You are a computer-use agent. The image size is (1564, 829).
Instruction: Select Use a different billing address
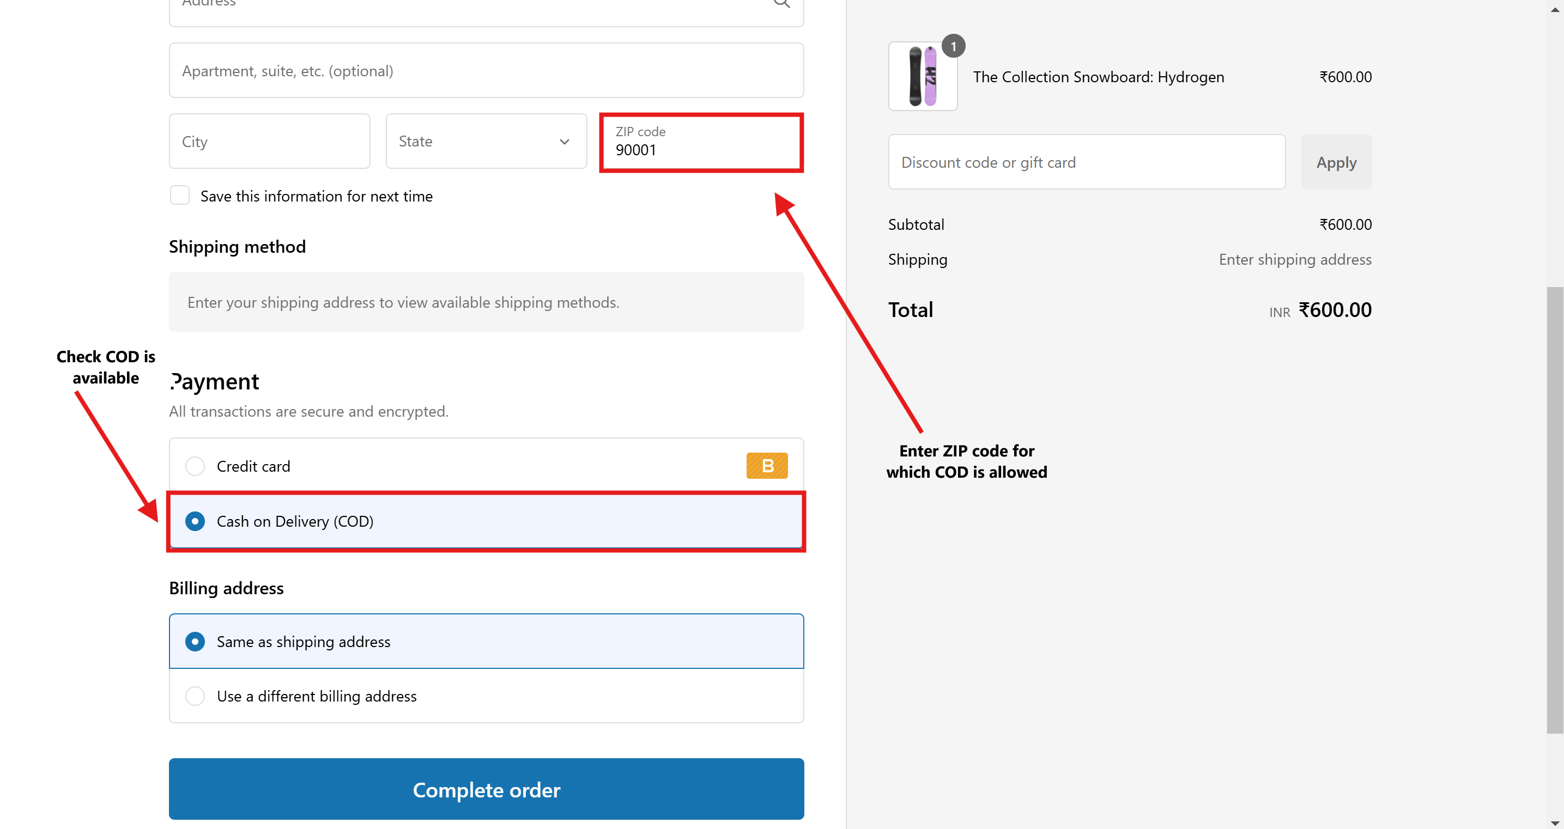195,696
